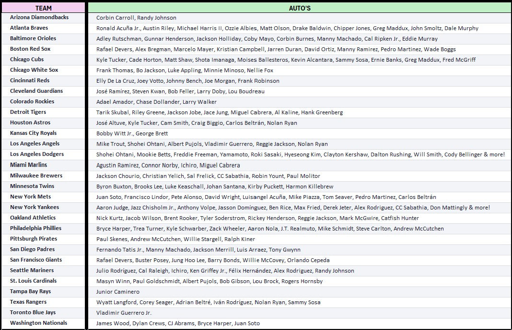This screenshot has width=512, height=330.
Task: Select the Detroit Tigers team cell
Action: coord(43,112)
